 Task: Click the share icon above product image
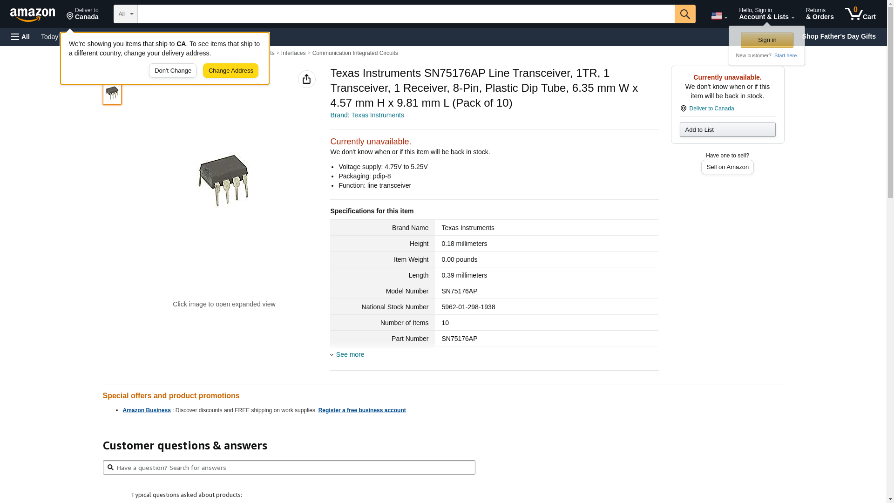pyautogui.click(x=306, y=79)
